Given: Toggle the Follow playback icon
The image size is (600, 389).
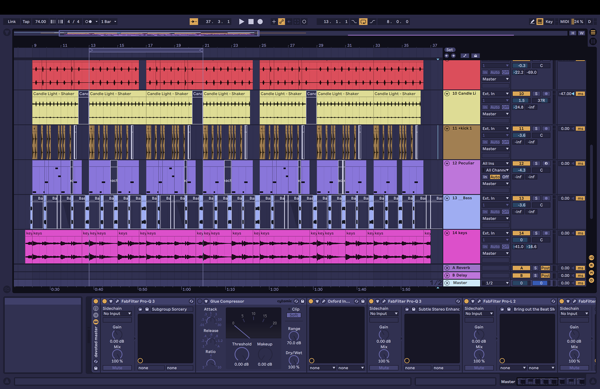Looking at the screenshot, I should (x=194, y=22).
